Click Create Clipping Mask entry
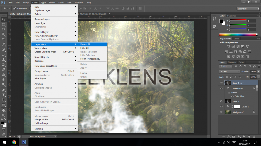 click(54, 52)
